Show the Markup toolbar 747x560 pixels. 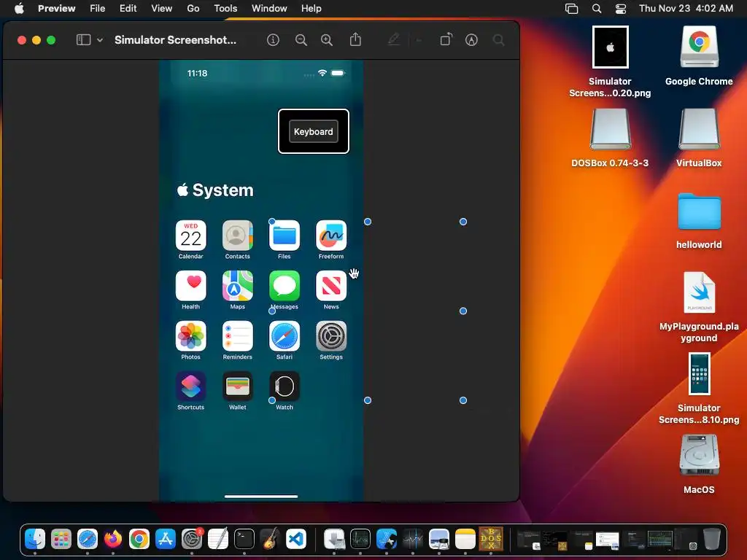point(472,40)
